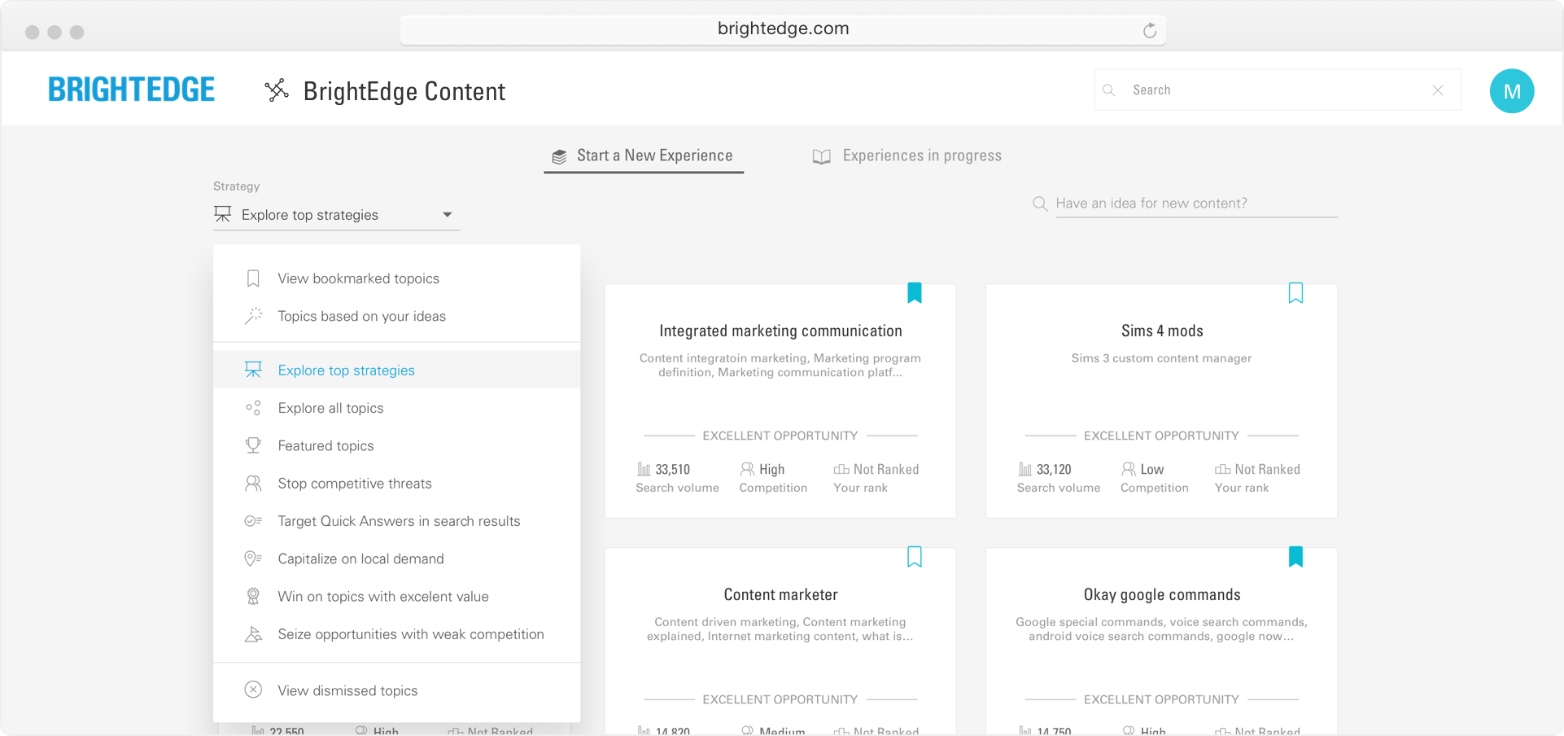Focus the 'Have an idea for new content?' field
Image resolution: width=1564 pixels, height=736 pixels.
coord(1195,204)
